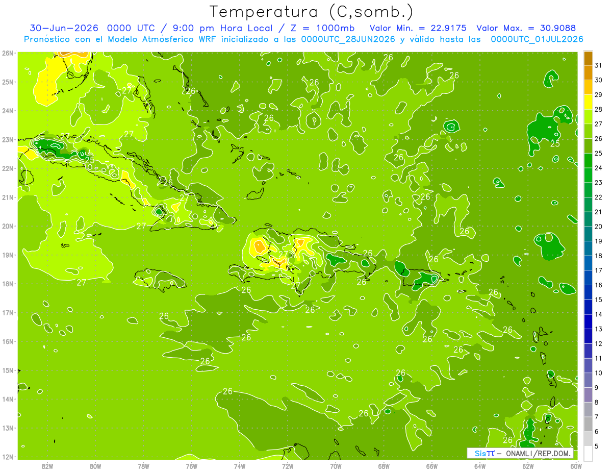Click the 16N latitude axis label
Screen dimensions: 612x473
point(8,341)
